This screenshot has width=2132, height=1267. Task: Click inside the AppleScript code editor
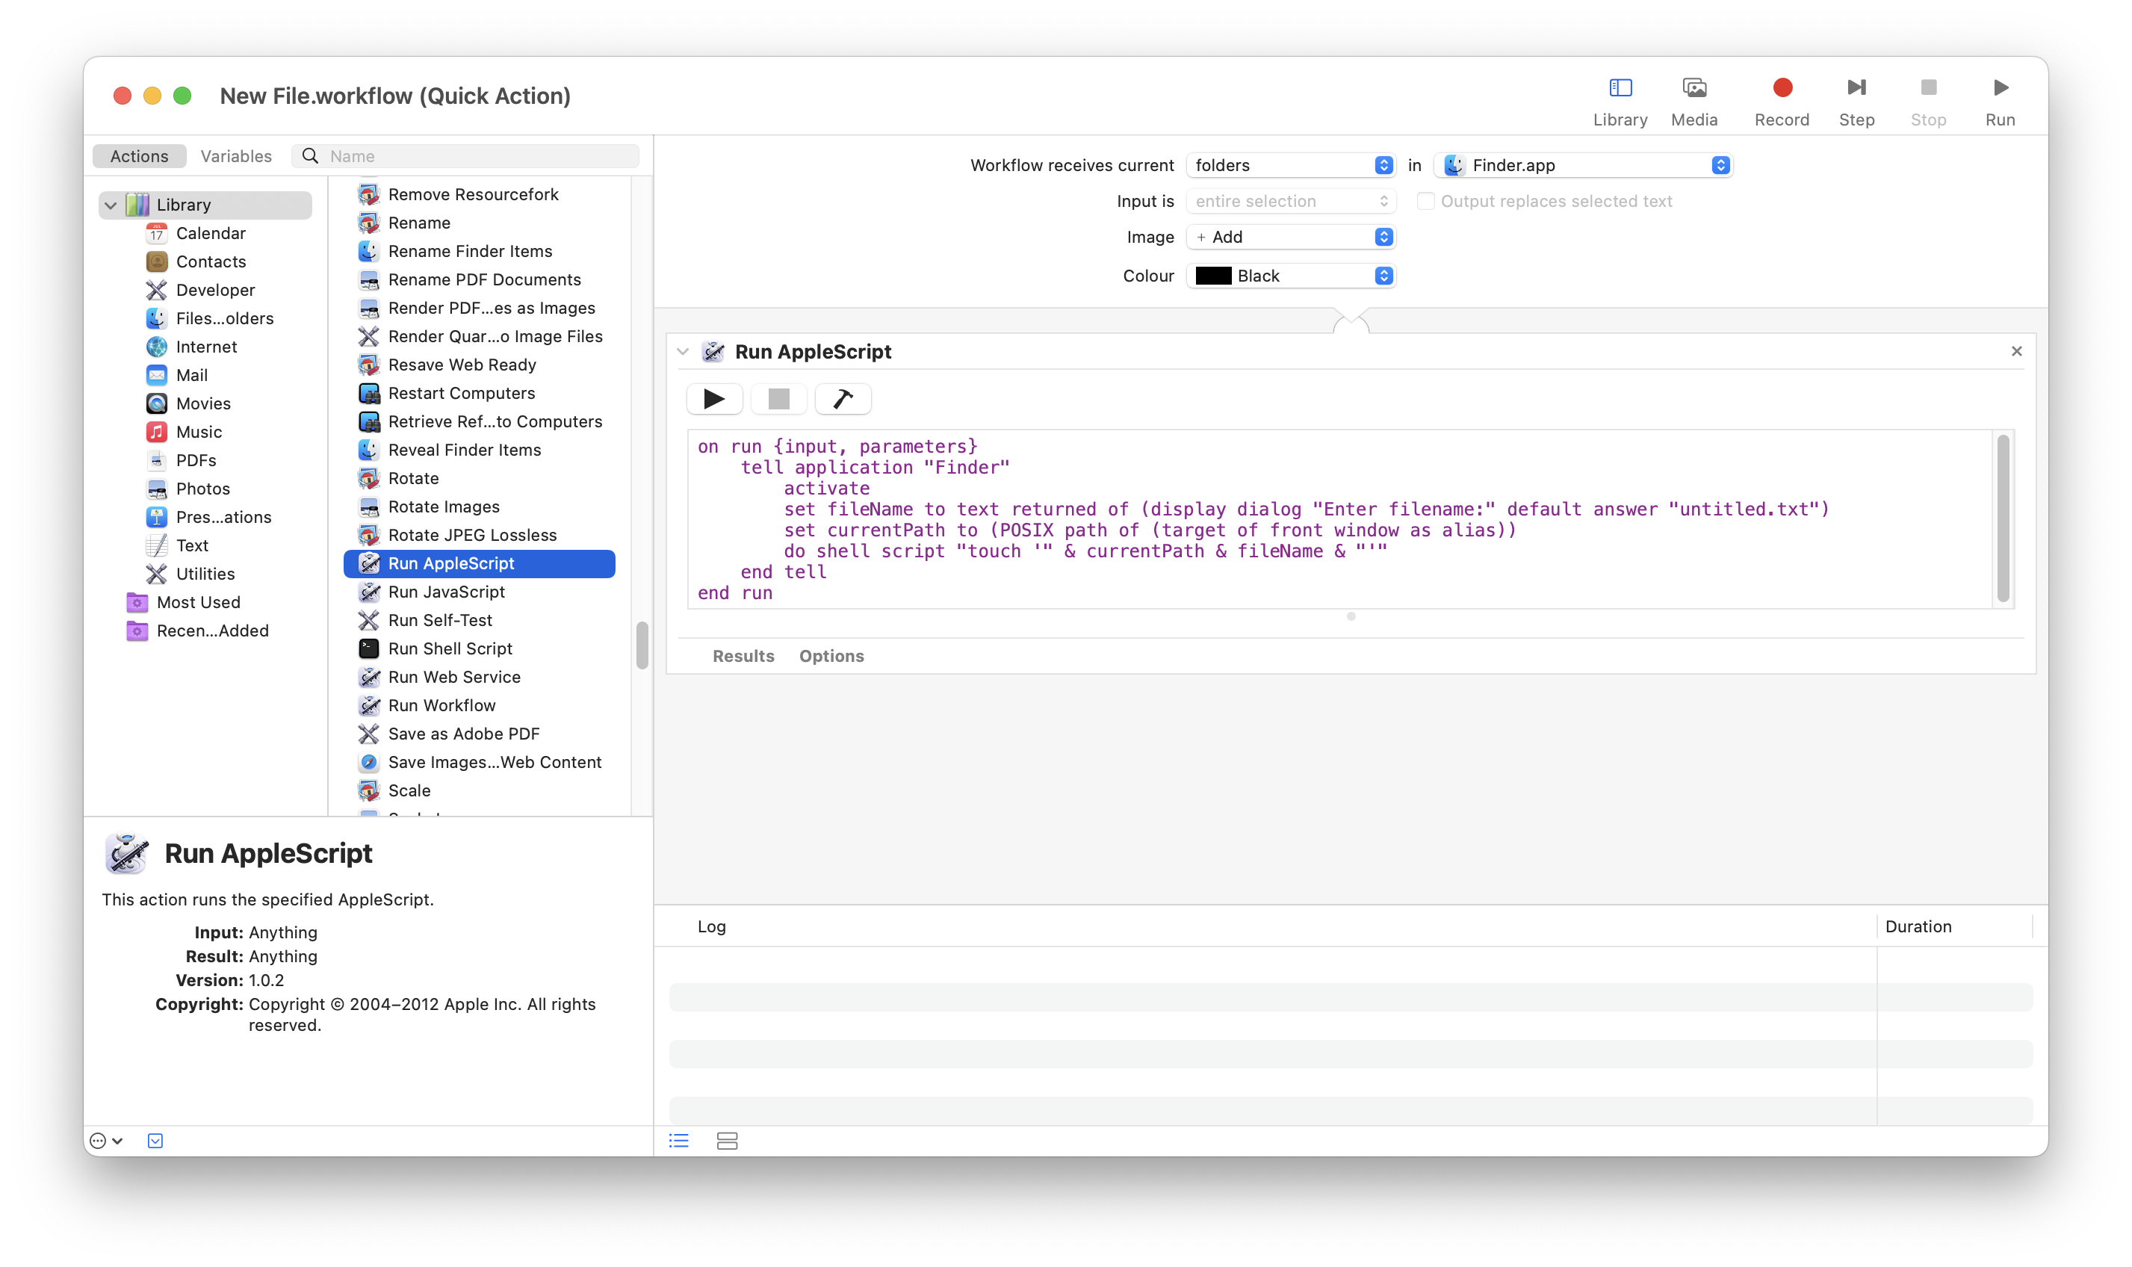pyautogui.click(x=1340, y=519)
